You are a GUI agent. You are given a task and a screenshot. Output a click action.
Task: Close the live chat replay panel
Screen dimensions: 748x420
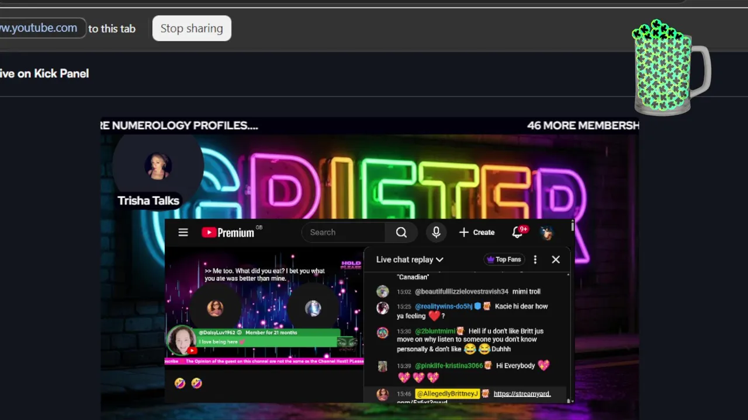[556, 260]
